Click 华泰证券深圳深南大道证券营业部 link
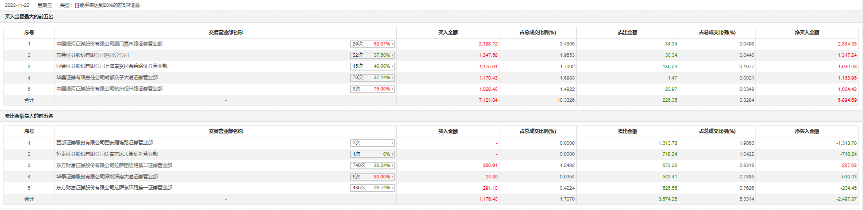The width and height of the screenshot is (863, 210). 107,177
